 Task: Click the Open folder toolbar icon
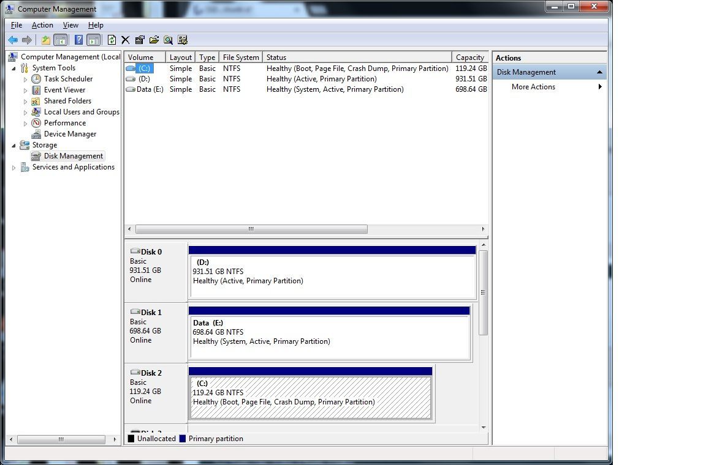click(154, 40)
